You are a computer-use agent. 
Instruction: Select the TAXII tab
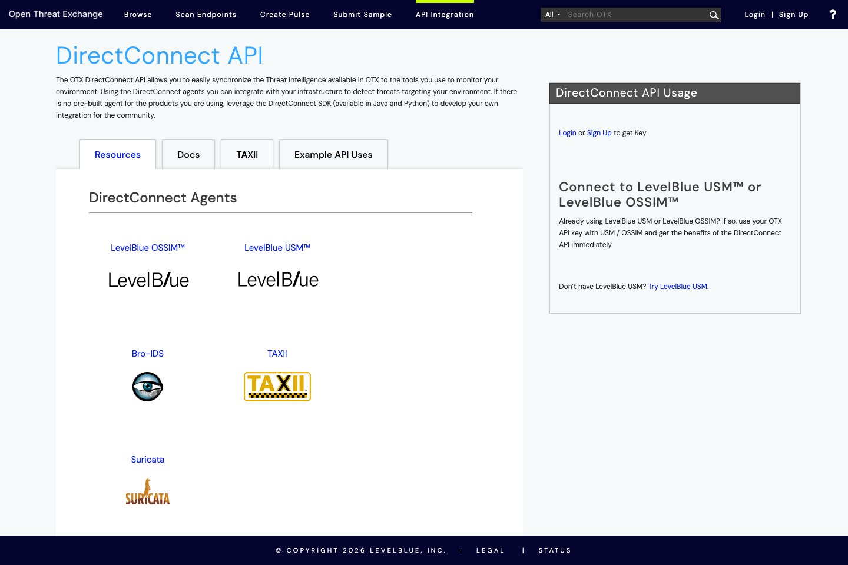(247, 154)
